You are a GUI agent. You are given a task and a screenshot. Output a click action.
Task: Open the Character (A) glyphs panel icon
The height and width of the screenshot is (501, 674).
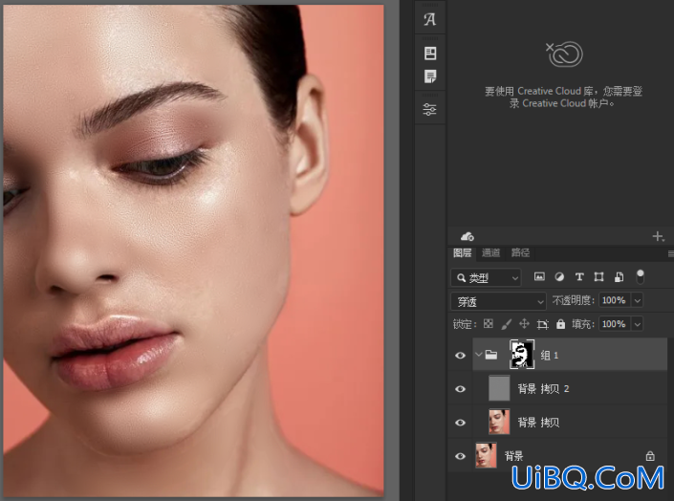[x=429, y=19]
